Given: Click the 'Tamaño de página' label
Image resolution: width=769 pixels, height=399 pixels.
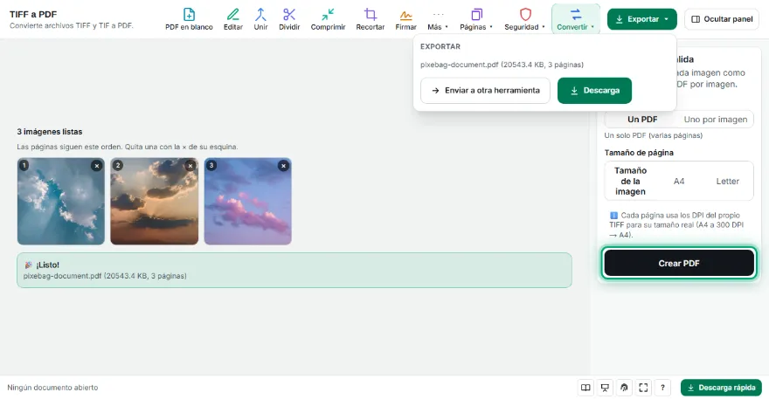Looking at the screenshot, I should tap(639, 153).
